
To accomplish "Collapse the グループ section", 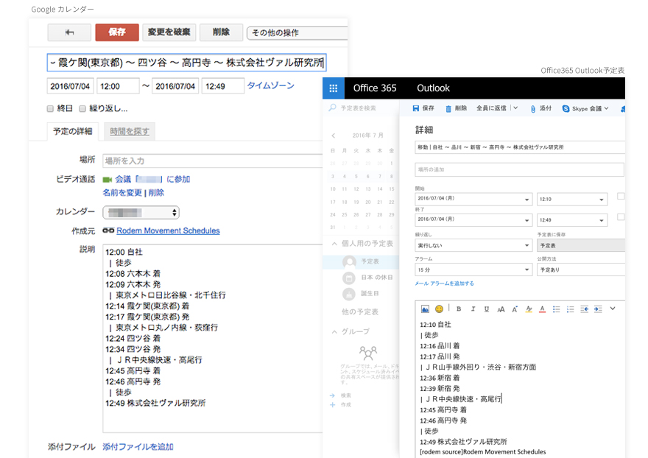I will point(334,331).
